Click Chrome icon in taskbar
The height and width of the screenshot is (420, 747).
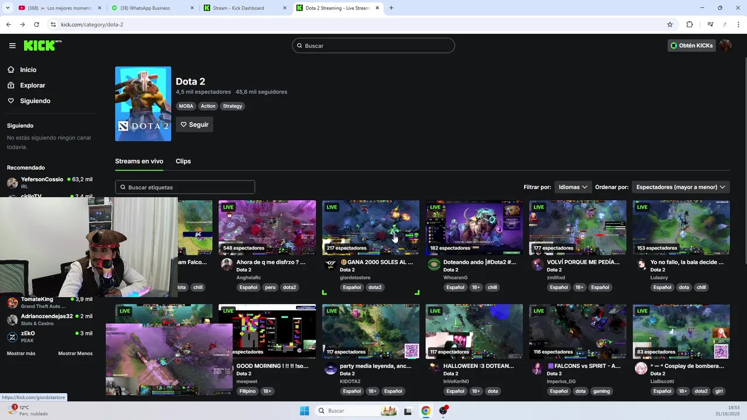click(x=426, y=411)
